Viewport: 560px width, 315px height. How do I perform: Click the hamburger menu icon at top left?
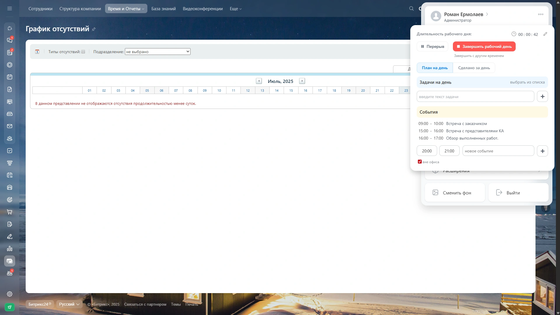(x=10, y=9)
